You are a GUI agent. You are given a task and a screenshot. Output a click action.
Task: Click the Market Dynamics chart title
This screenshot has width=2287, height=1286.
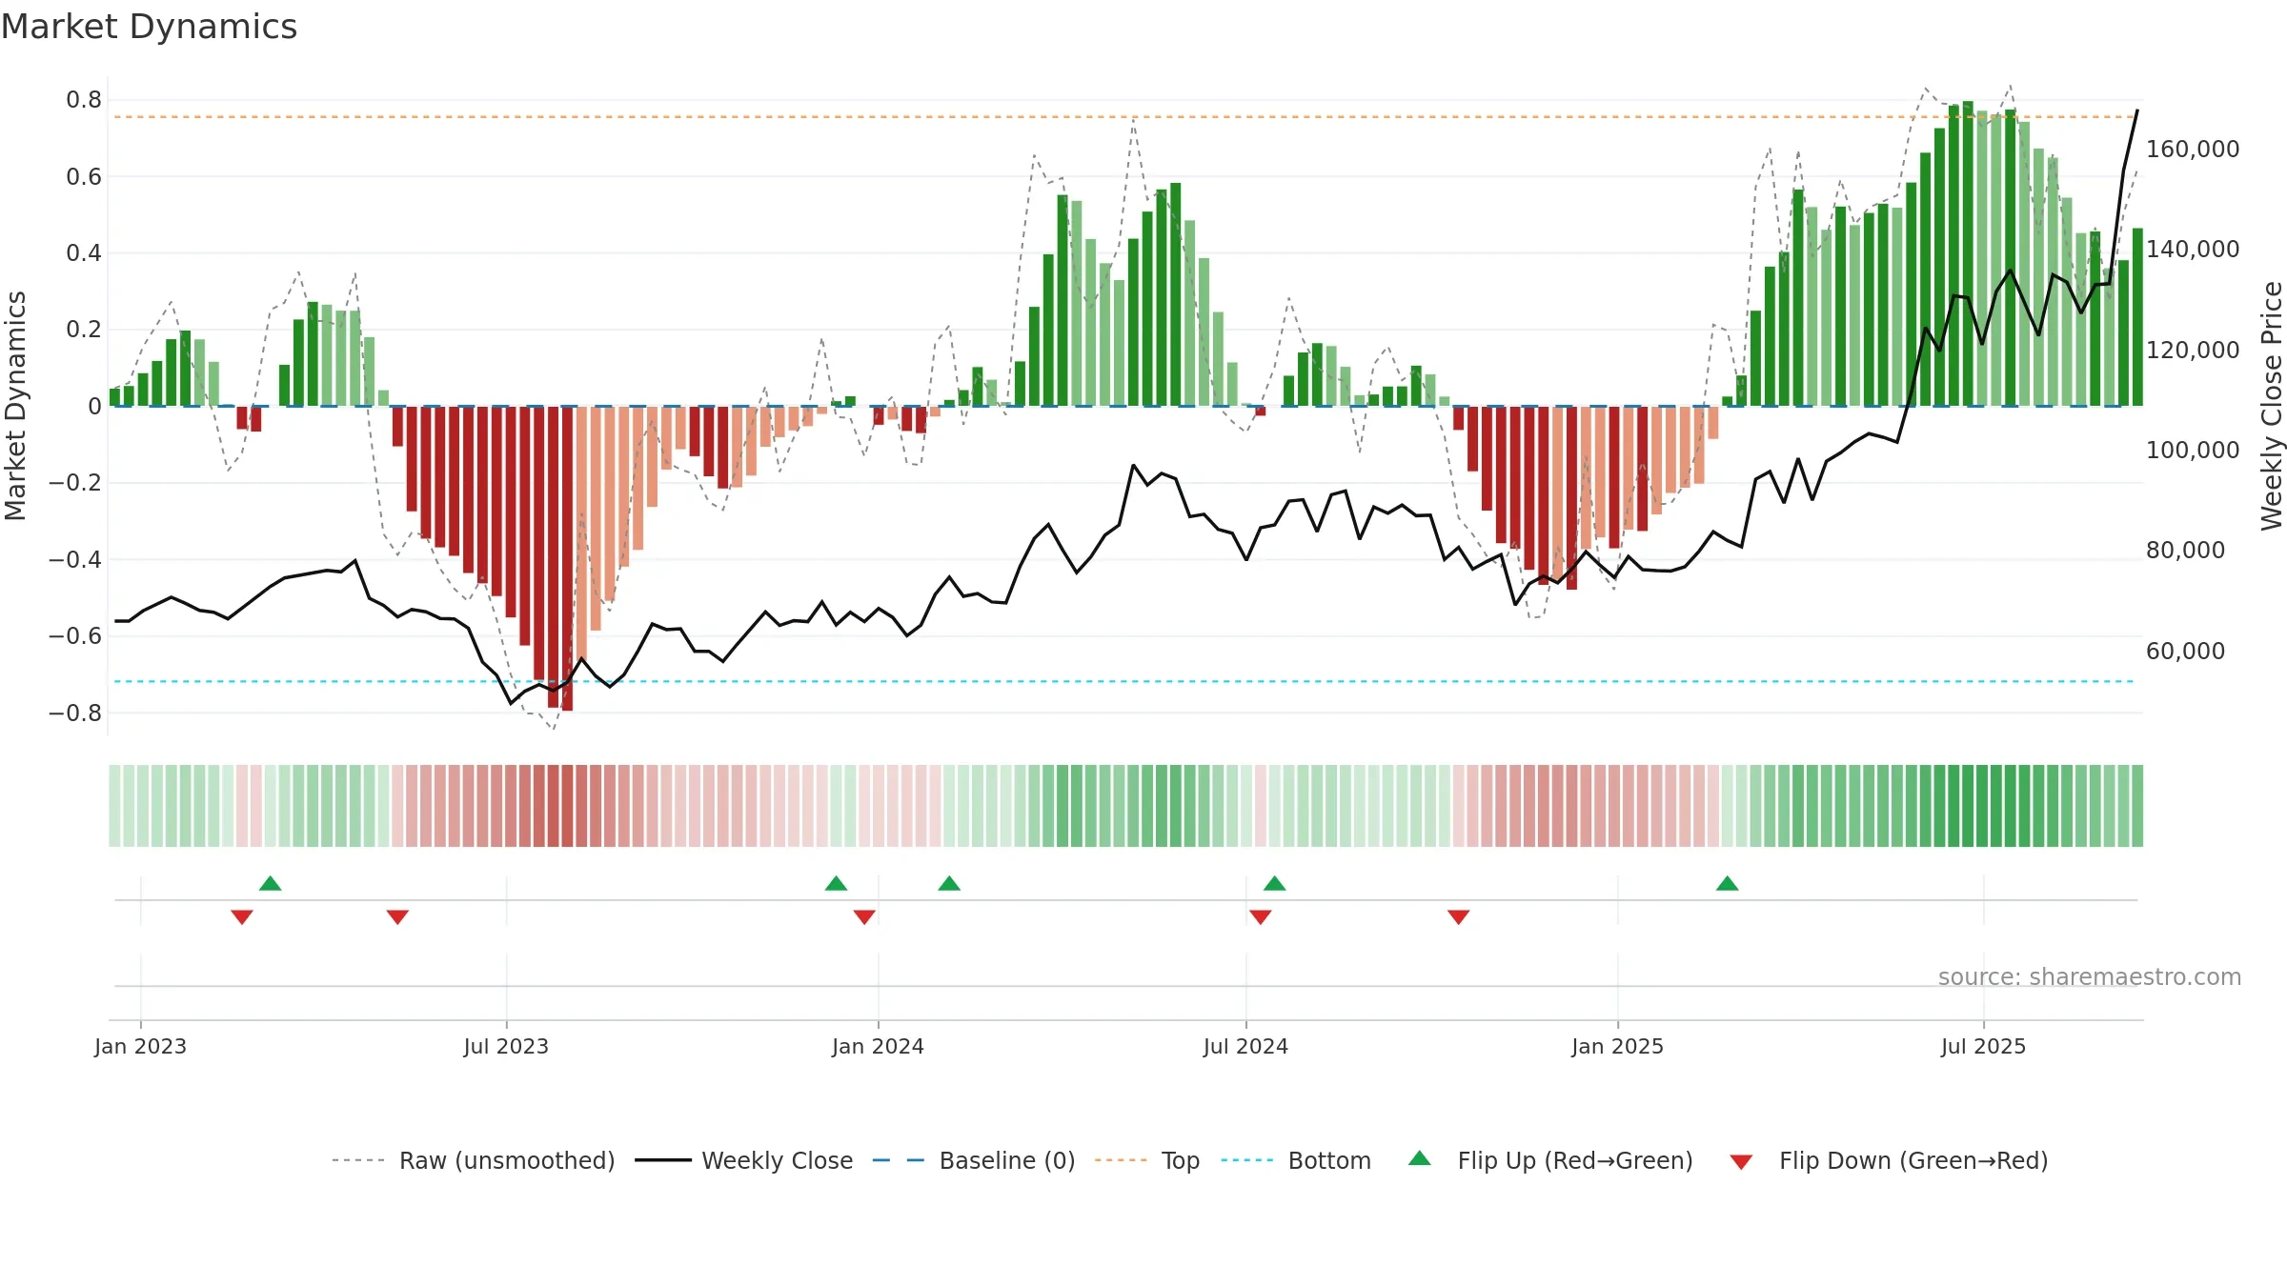pos(149,27)
